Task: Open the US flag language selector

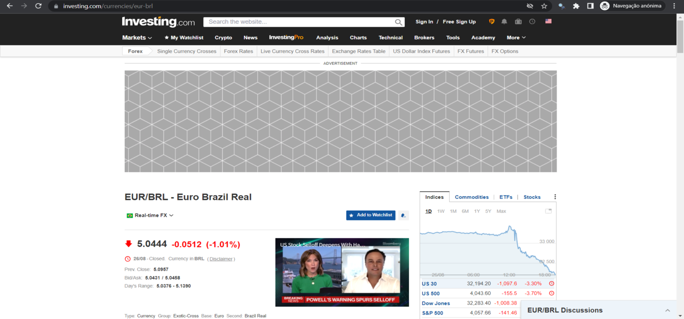Action: click(x=548, y=22)
